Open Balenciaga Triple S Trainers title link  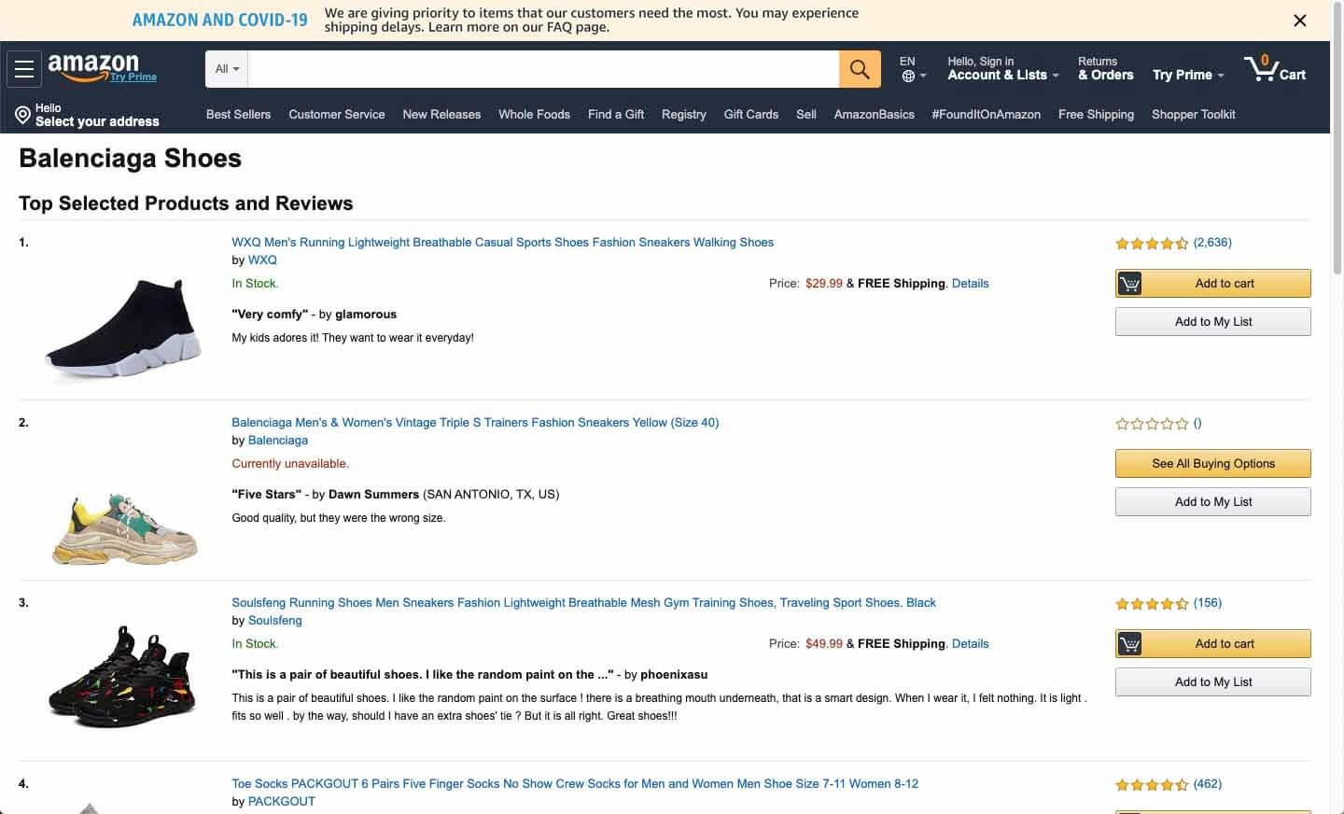pos(475,422)
